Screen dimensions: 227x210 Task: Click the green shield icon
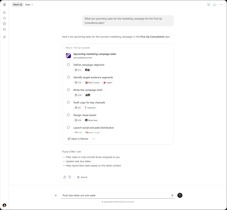point(209,5)
